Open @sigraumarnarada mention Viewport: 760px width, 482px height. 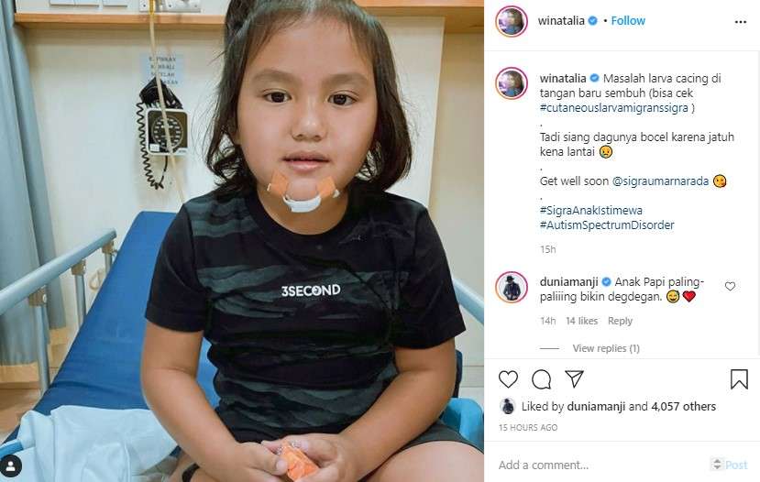(660, 181)
